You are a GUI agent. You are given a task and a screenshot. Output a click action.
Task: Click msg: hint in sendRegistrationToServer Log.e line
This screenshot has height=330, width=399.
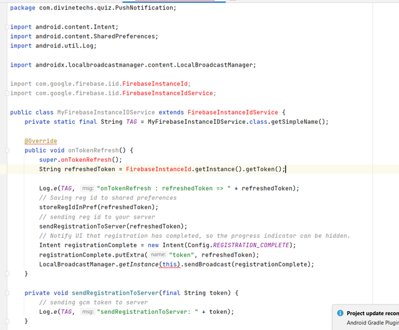pyautogui.click(x=88, y=312)
